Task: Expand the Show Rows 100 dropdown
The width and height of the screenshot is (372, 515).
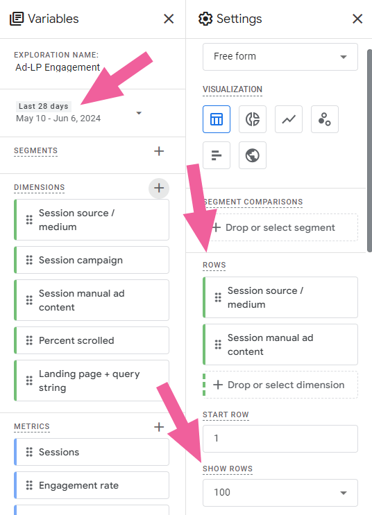Action: click(280, 493)
